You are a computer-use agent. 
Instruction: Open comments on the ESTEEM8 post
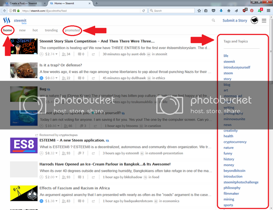coord(81,153)
